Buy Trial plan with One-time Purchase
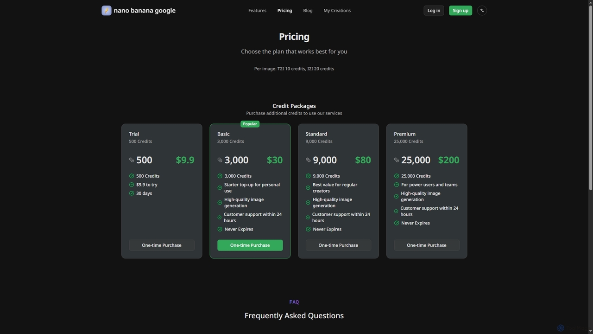 coord(162,245)
